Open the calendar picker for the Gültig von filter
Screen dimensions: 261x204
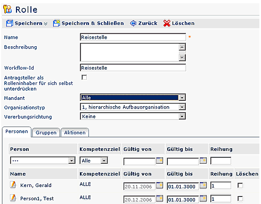click(159, 160)
